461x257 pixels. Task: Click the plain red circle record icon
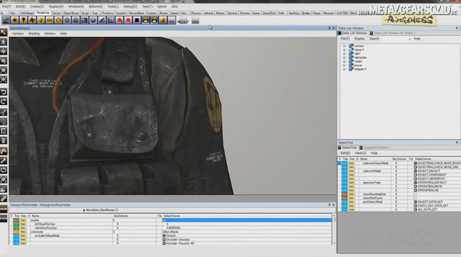click(128, 20)
